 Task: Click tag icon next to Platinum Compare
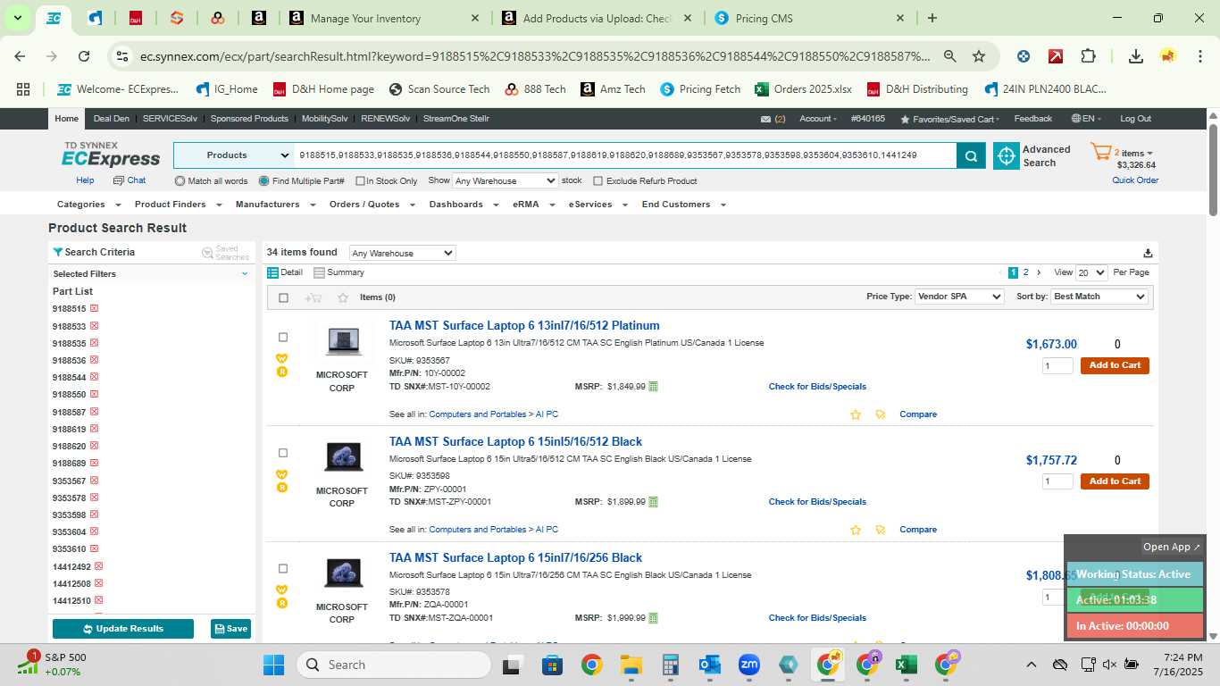point(881,414)
